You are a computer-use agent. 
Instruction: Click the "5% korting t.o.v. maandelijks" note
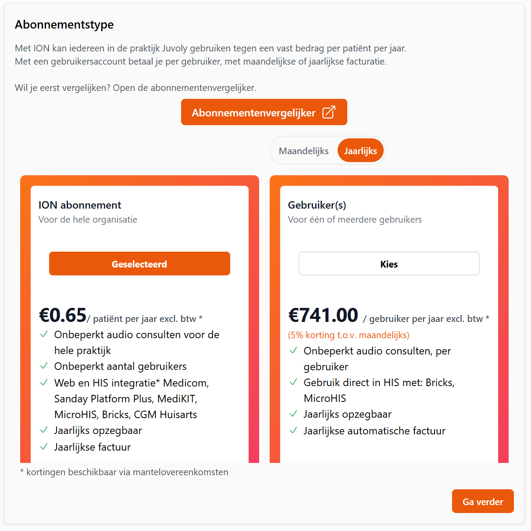(x=349, y=335)
